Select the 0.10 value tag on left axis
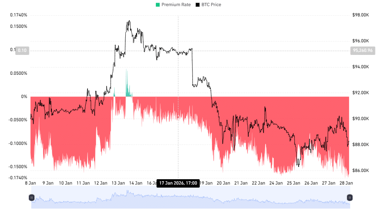The image size is (377, 220). click(22, 51)
